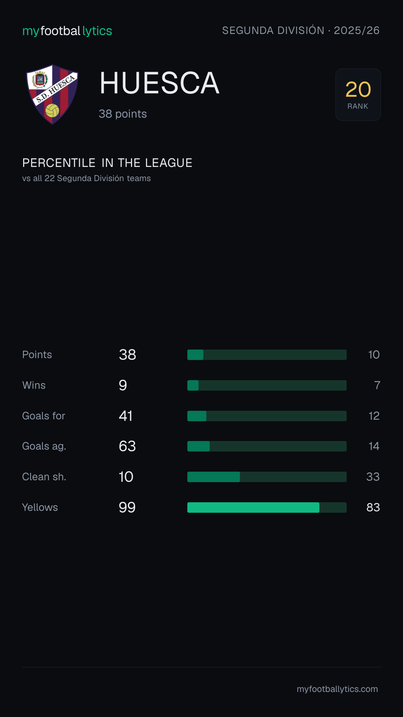Click the Goals for percentile bar
This screenshot has height=717, width=403.
point(267,416)
